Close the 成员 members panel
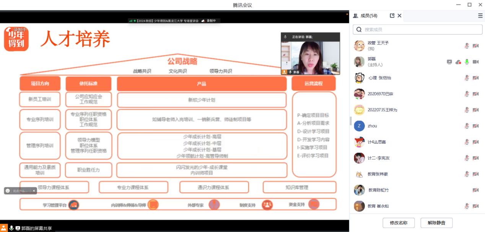 tap(399, 16)
